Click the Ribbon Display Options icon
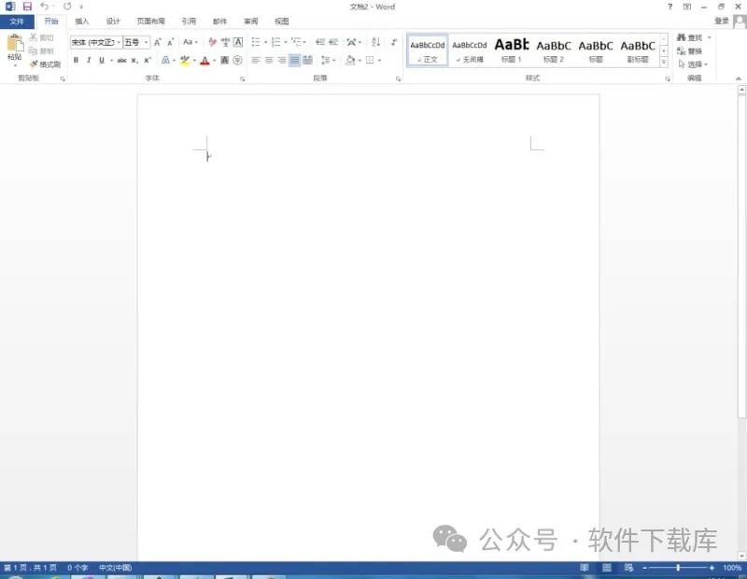The image size is (747, 579). pos(687,7)
